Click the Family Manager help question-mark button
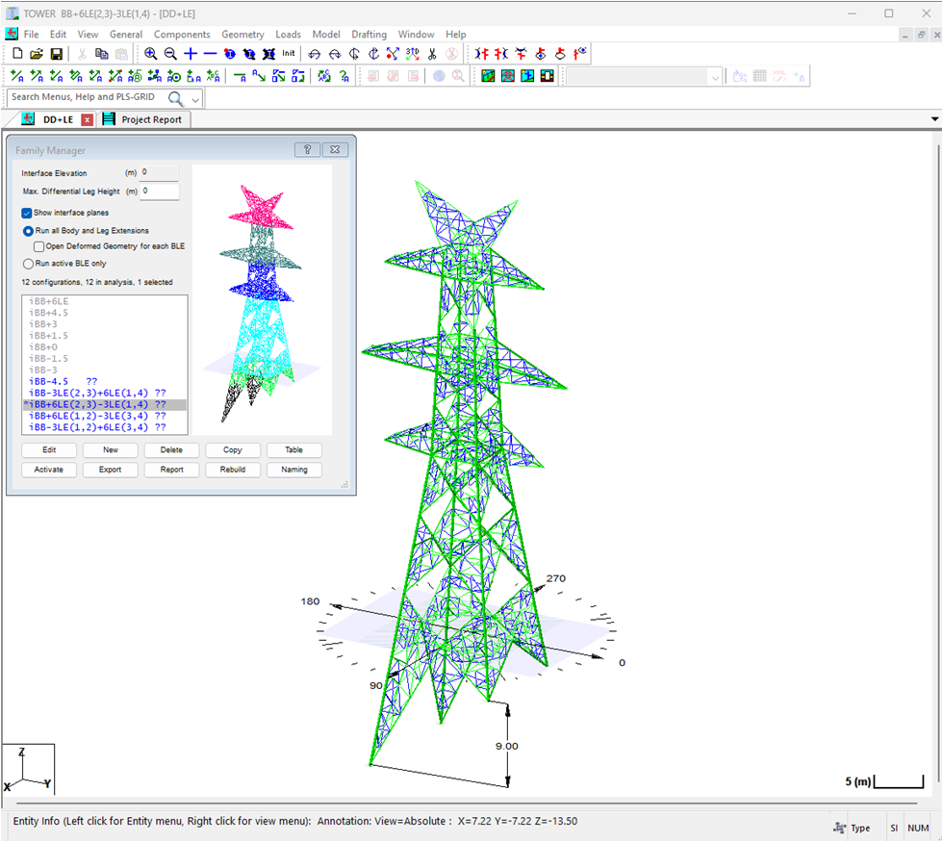The image size is (943, 842). pyautogui.click(x=307, y=150)
